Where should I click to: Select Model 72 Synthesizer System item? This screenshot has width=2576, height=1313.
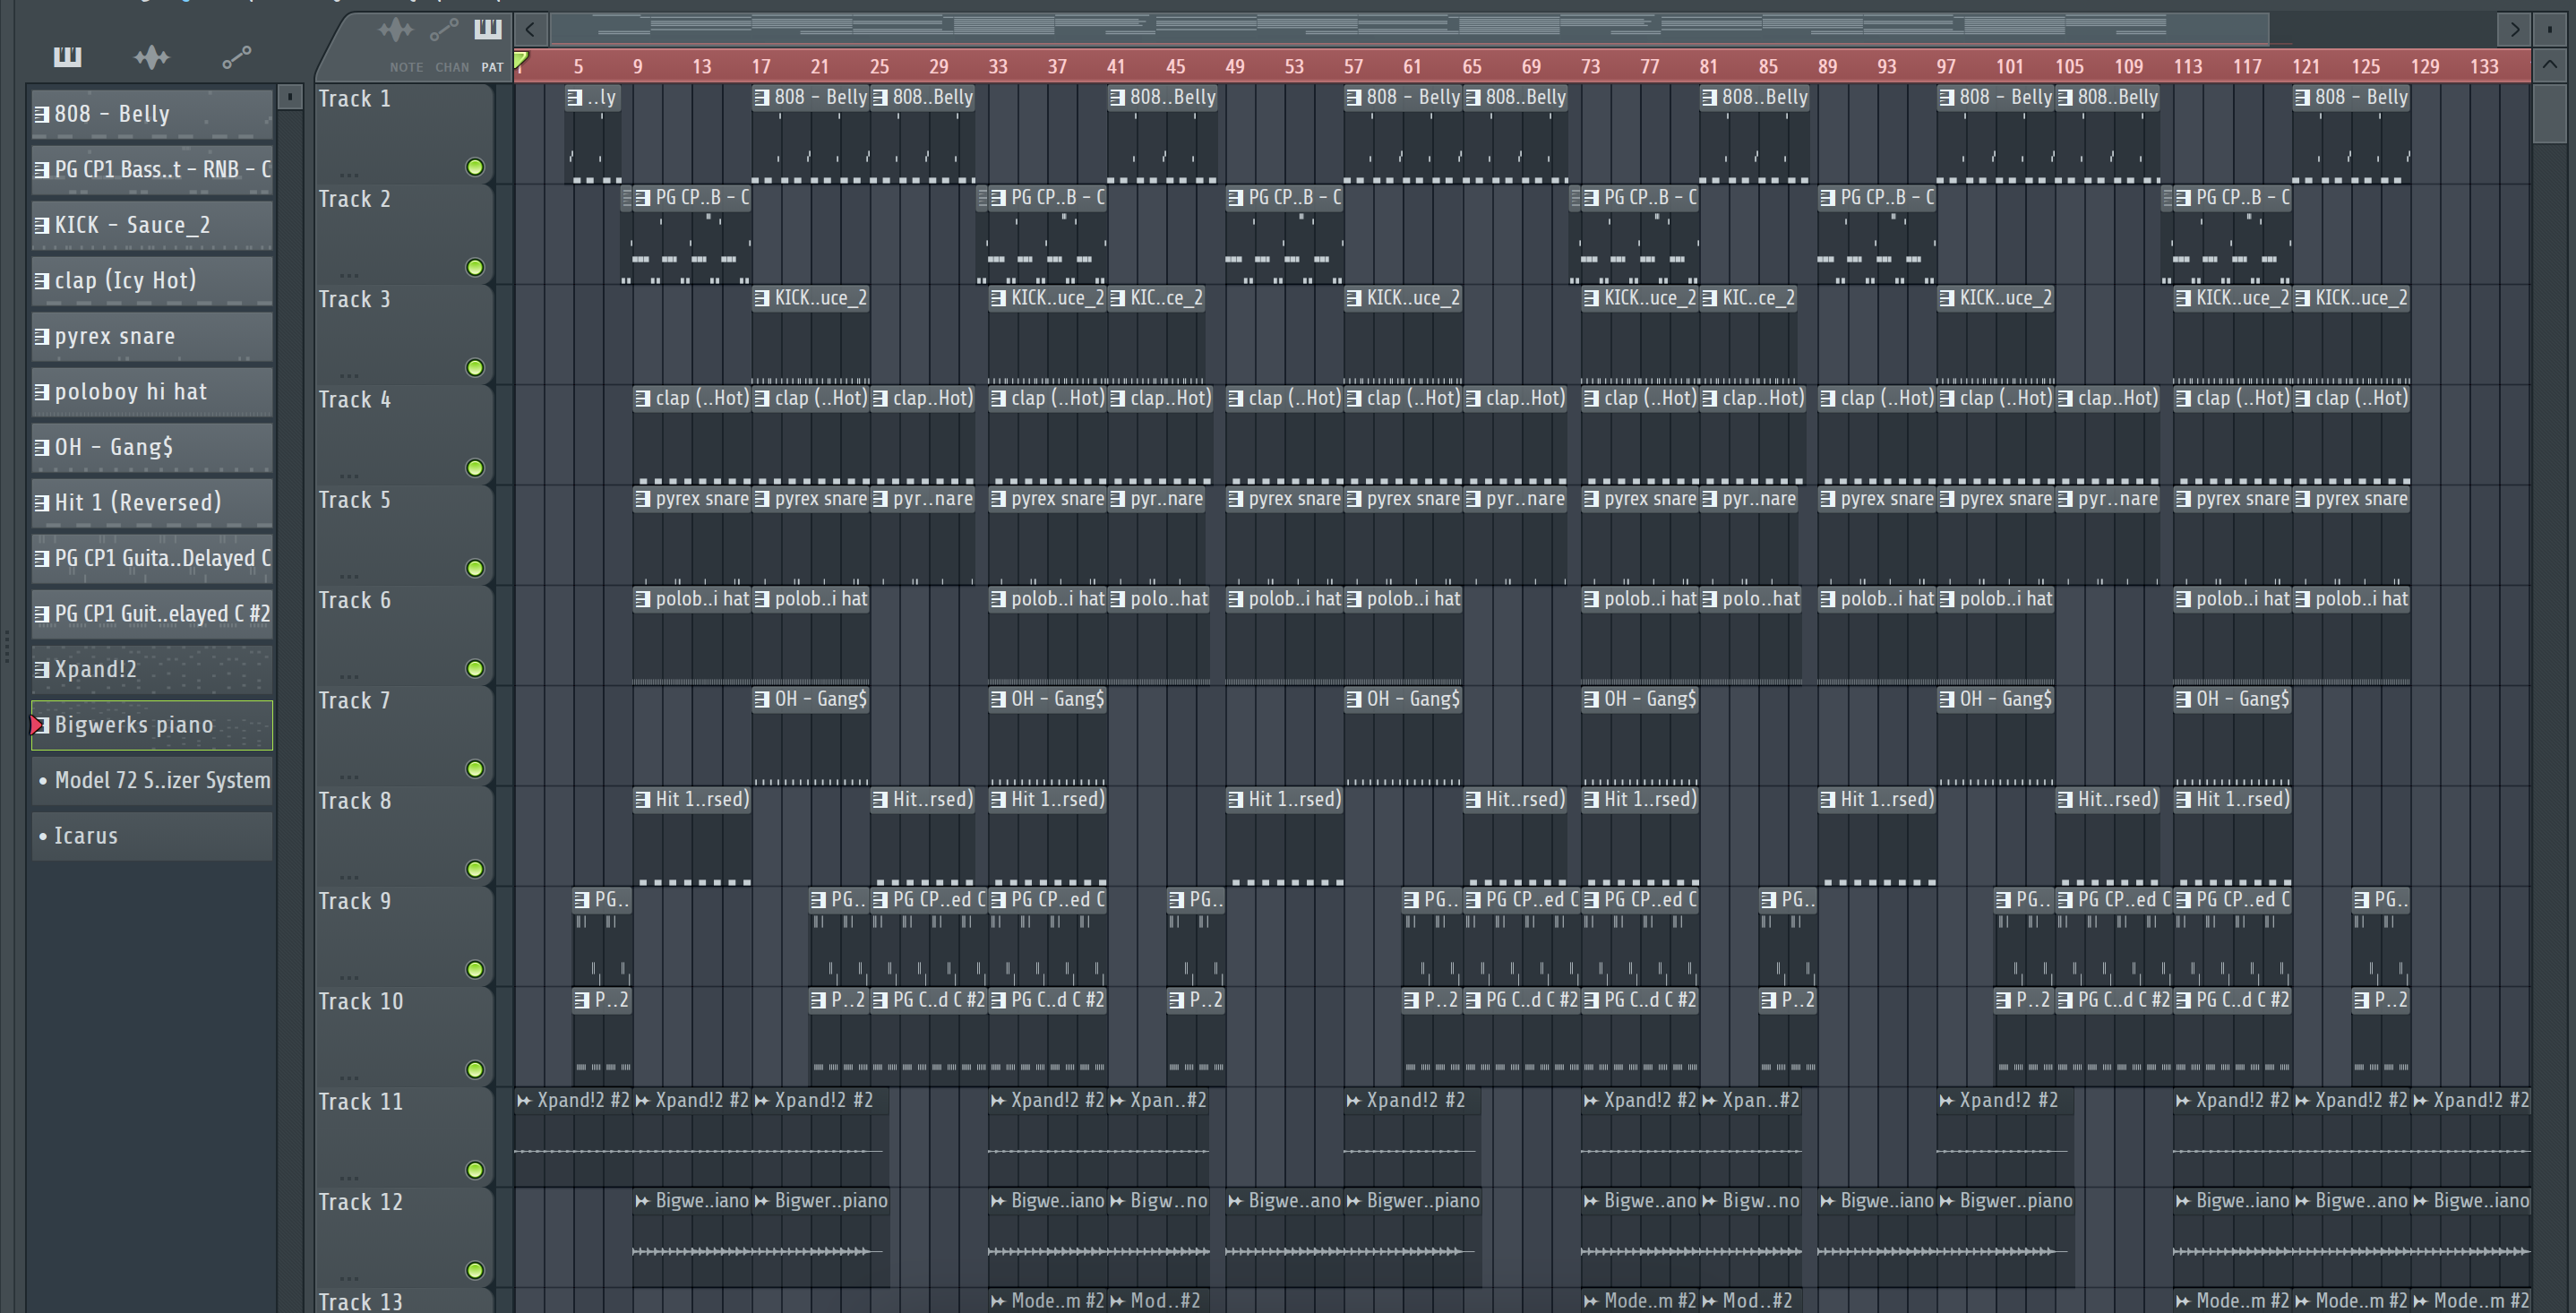pos(152,780)
